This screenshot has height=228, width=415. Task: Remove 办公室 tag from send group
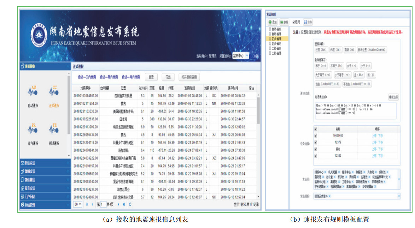pos(334,177)
